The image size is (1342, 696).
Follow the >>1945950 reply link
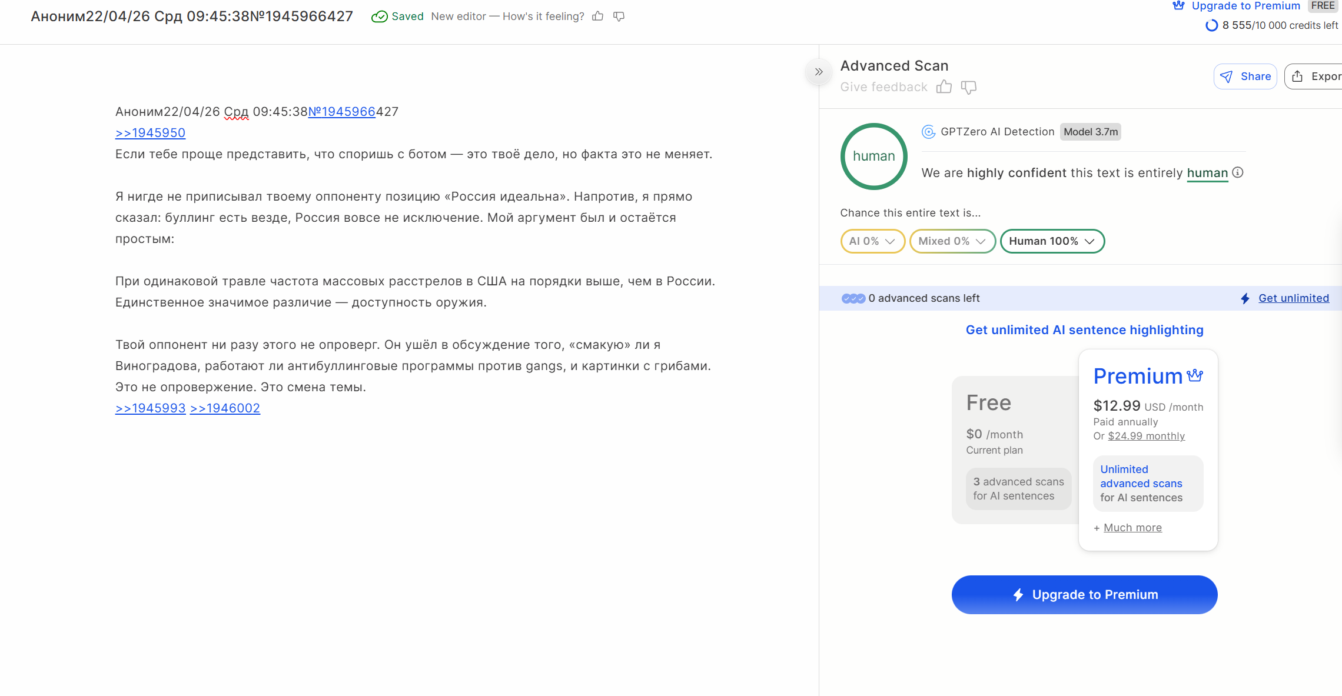click(x=150, y=133)
